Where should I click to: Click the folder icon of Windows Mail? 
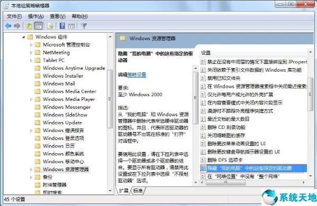[x=38, y=83]
